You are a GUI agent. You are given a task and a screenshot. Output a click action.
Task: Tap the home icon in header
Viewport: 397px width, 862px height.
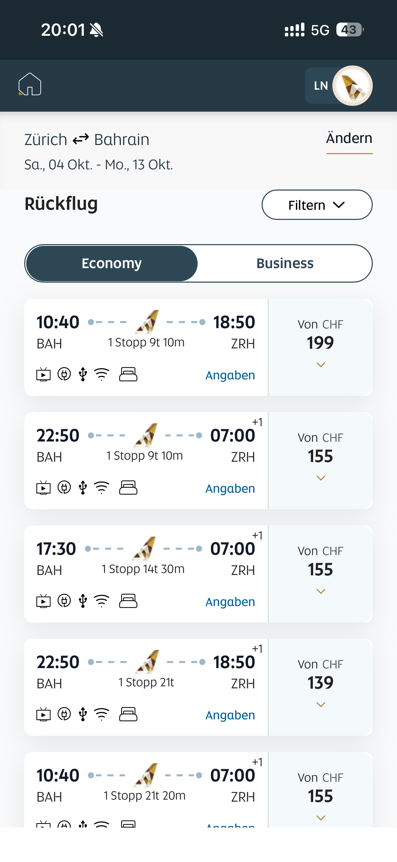click(x=30, y=84)
